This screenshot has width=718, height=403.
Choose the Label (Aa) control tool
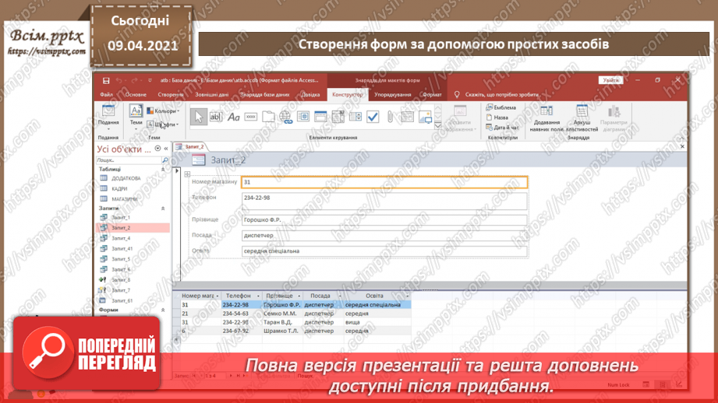click(233, 117)
